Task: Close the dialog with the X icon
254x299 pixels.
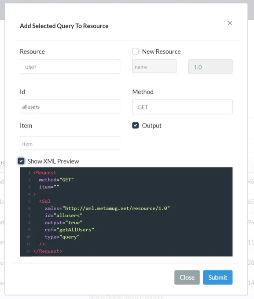Action: (230, 23)
